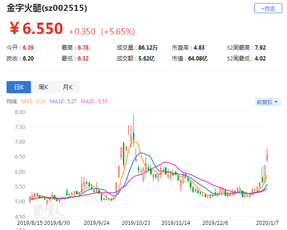
Task: Click 市值 market cap 64.08亿
Action: 198,58
